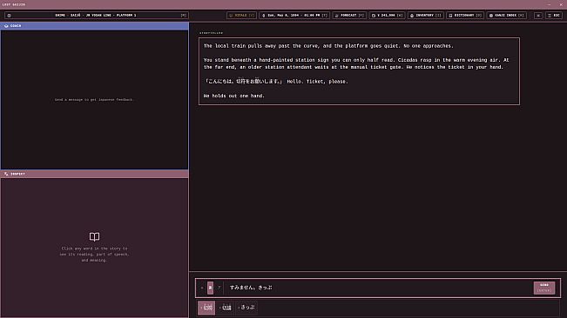Select the leftmost input mode toggle
567x318 pixels.
pyautogui.click(x=202, y=288)
